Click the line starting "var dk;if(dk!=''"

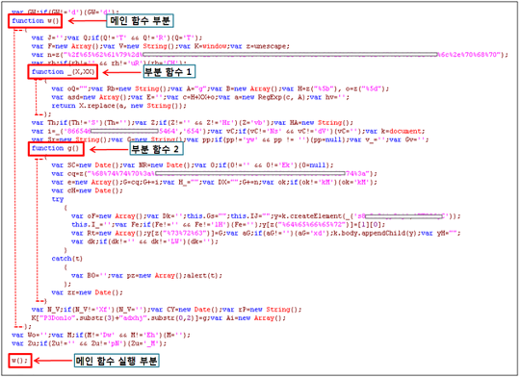(144, 241)
